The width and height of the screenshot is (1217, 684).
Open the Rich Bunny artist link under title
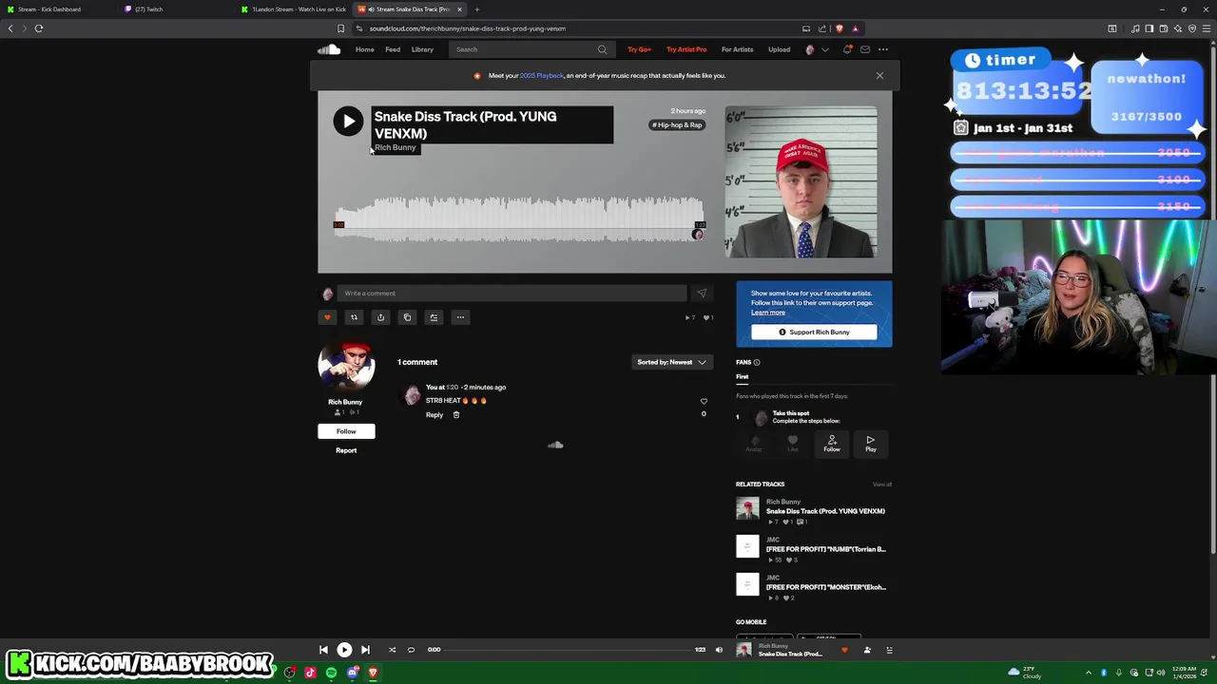395,148
